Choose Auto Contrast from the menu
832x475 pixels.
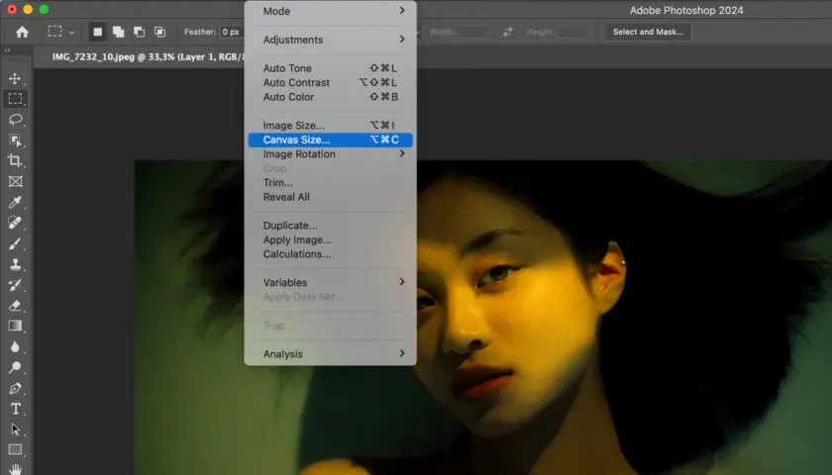click(330, 83)
